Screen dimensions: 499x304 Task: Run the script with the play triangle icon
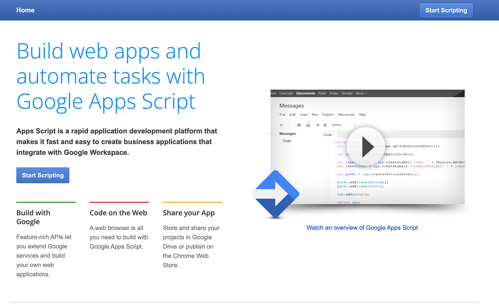318,124
